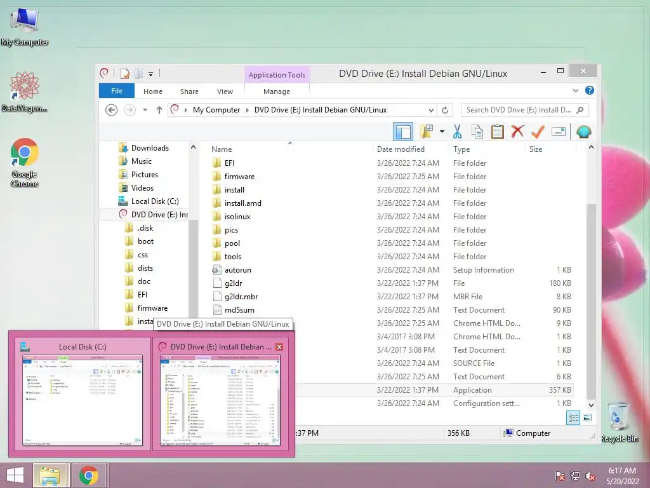Click the Forward navigation arrow
Screen dimensions: 650x488
click(x=129, y=110)
